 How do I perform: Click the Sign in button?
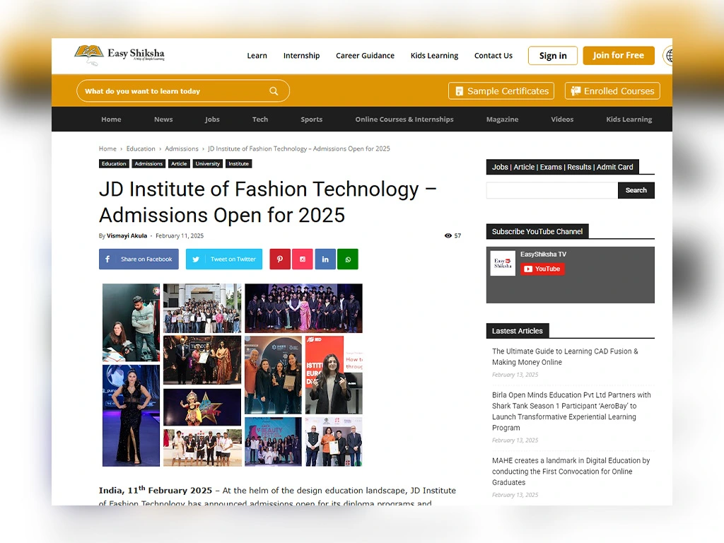click(x=553, y=55)
